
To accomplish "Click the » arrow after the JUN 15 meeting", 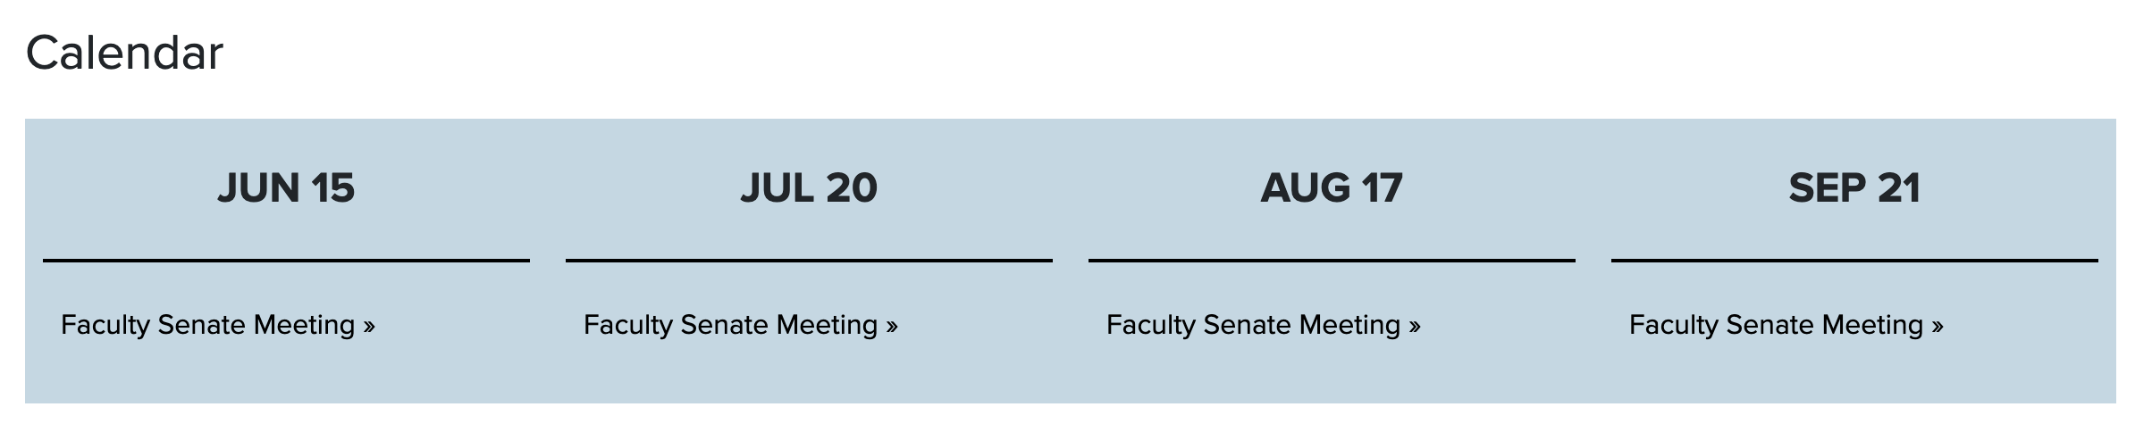I will pos(369,327).
